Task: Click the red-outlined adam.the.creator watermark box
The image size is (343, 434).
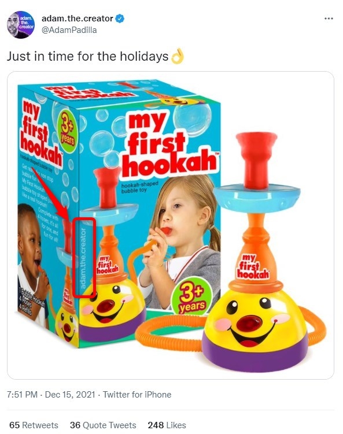Action: point(84,257)
